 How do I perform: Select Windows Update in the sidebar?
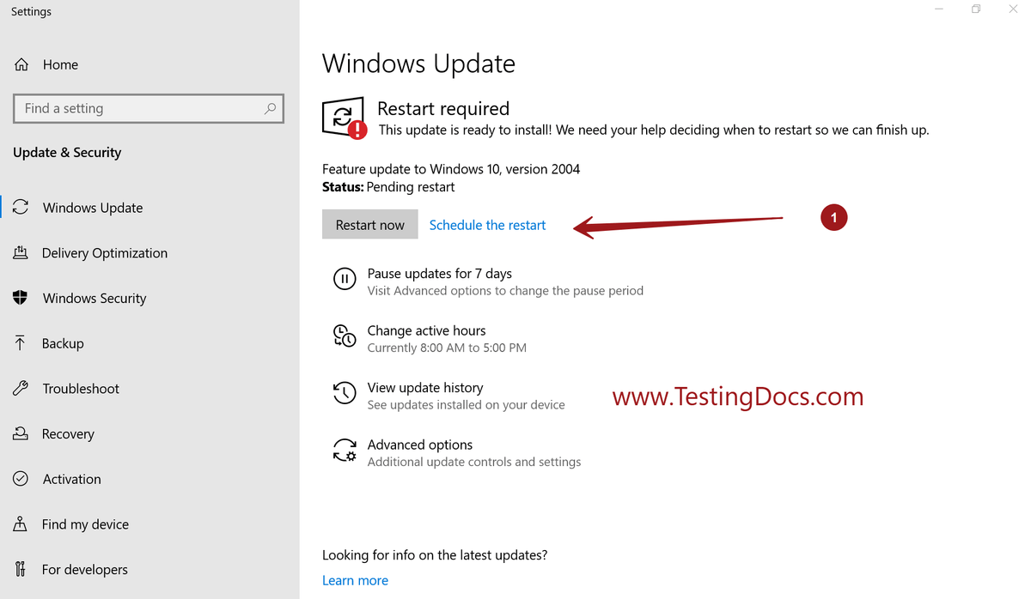click(92, 207)
